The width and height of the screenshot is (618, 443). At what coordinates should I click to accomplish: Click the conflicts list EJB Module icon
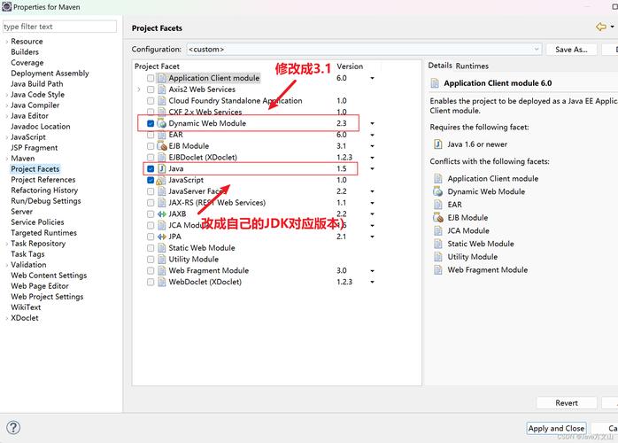coord(438,218)
